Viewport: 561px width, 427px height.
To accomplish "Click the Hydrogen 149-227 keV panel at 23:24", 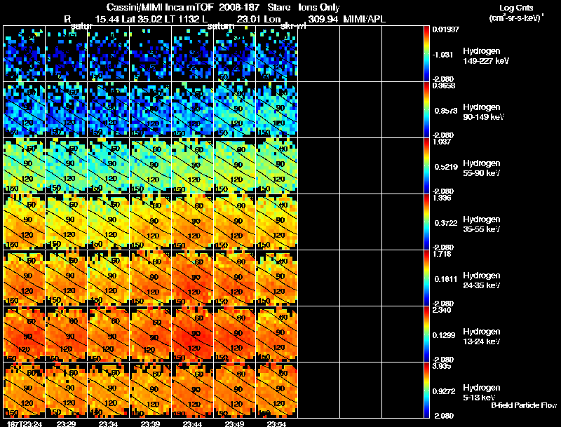I will (25, 54).
